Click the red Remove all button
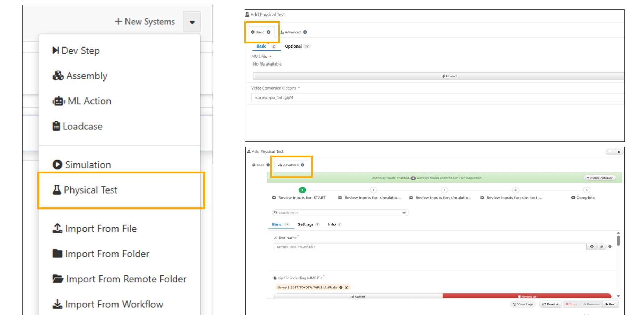This screenshot has height=315, width=627. [527, 297]
